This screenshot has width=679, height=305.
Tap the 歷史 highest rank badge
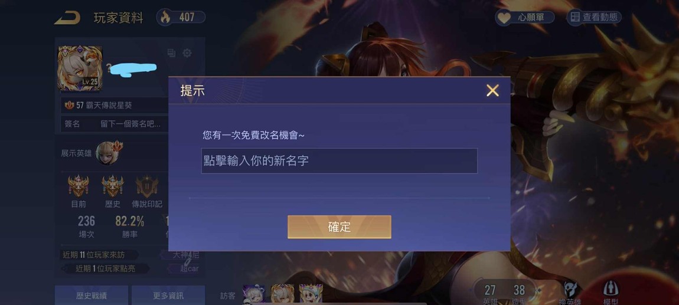click(113, 186)
